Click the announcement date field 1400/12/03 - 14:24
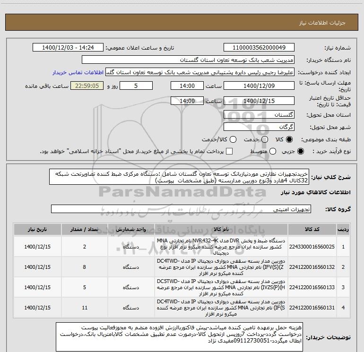 [68, 48]
